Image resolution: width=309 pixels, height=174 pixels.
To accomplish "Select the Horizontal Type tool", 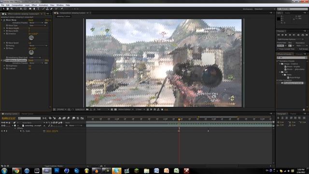I will 38,9.
